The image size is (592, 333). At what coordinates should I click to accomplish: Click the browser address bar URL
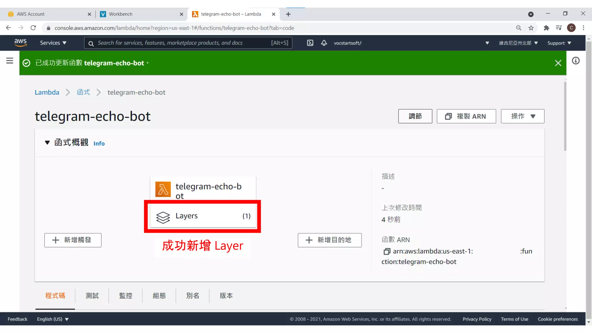click(174, 28)
